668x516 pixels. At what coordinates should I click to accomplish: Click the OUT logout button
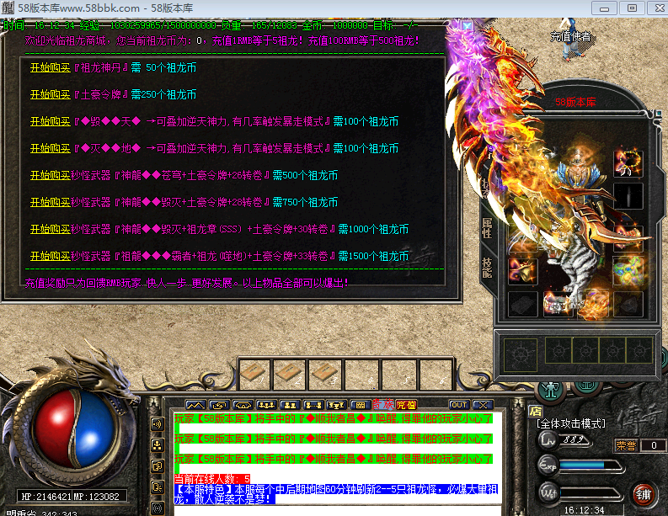coord(459,405)
